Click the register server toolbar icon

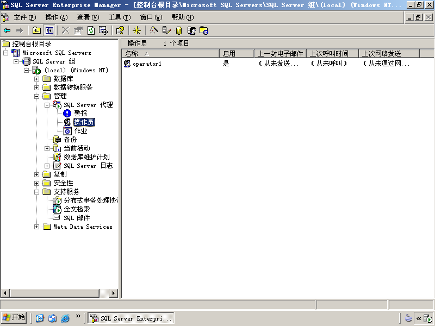point(166,30)
